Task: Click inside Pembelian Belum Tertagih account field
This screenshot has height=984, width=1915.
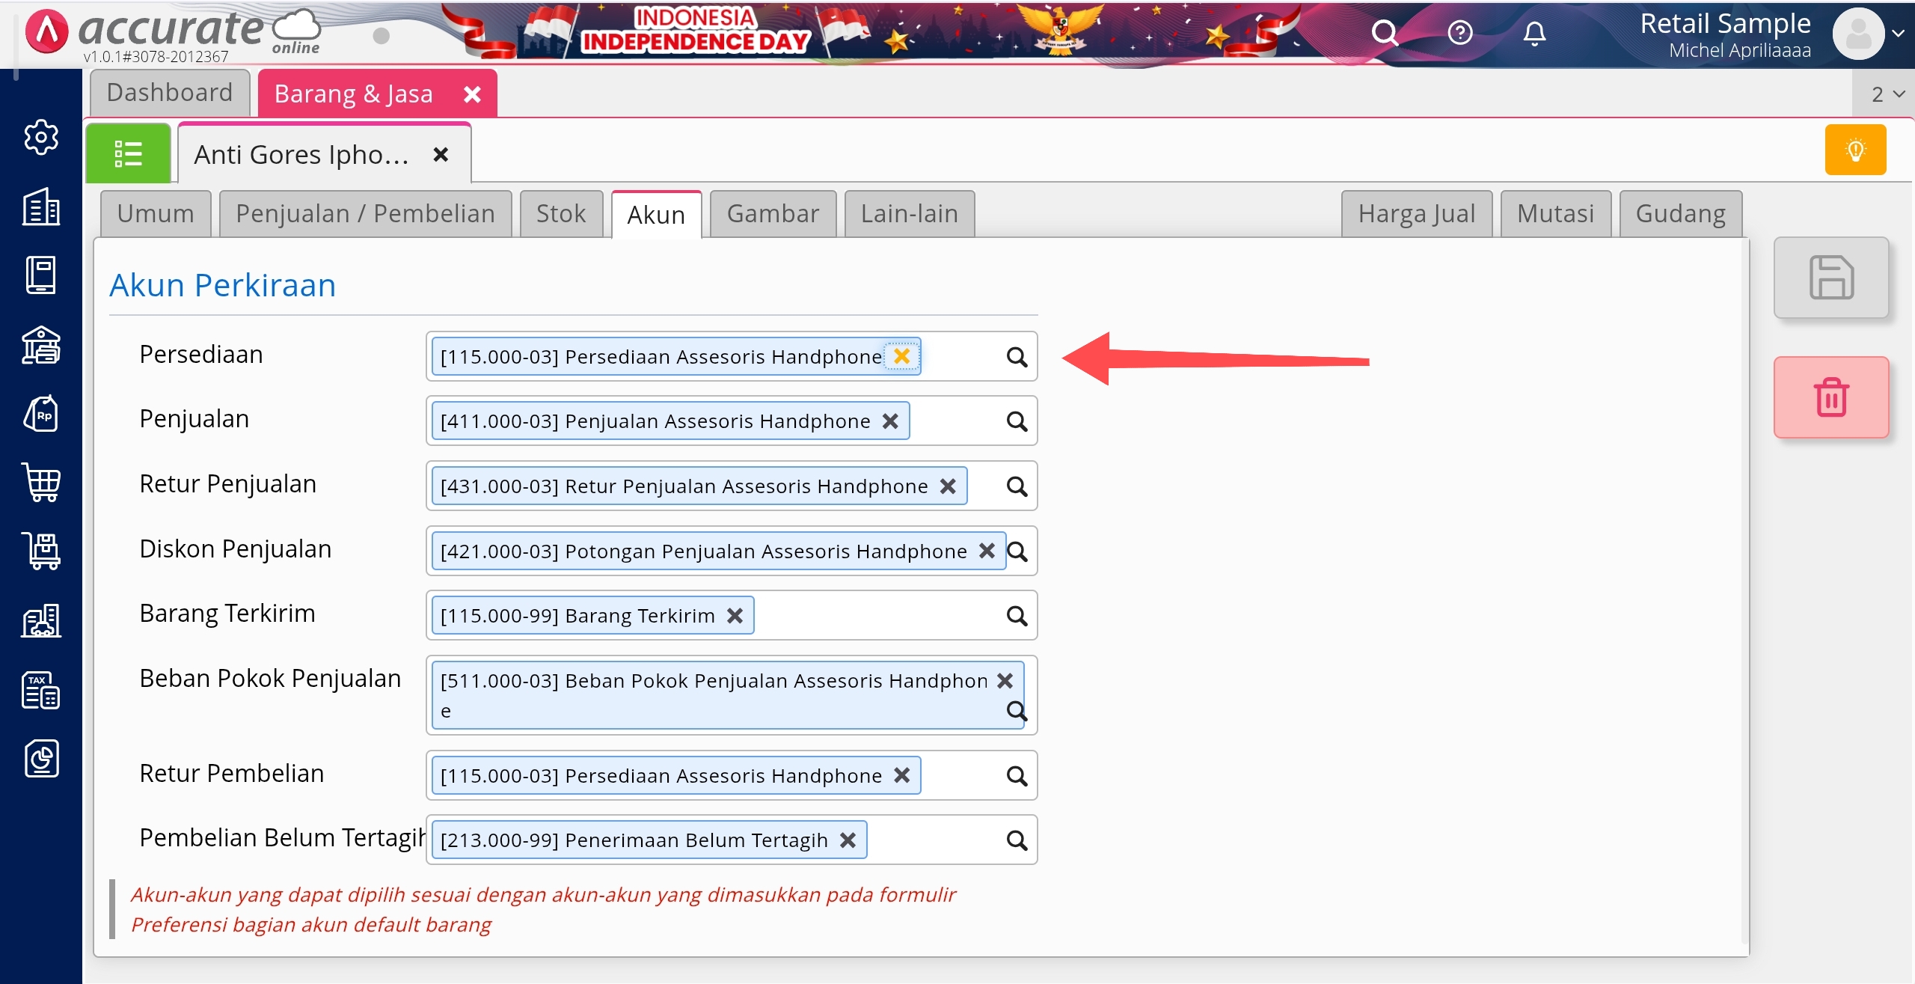Action: coord(935,840)
